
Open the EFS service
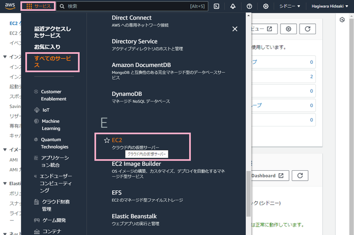pos(117,193)
